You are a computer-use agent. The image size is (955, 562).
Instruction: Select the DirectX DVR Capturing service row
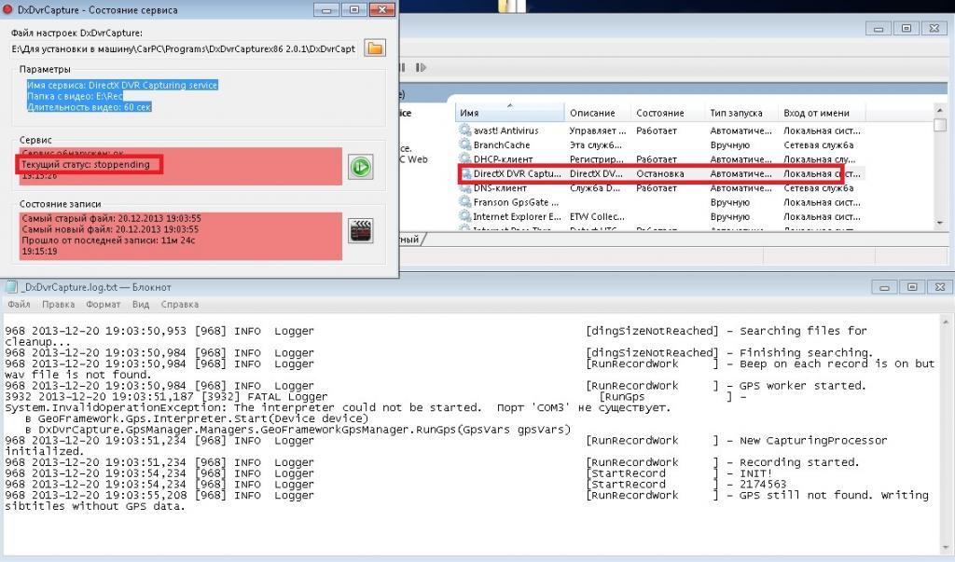[653, 174]
